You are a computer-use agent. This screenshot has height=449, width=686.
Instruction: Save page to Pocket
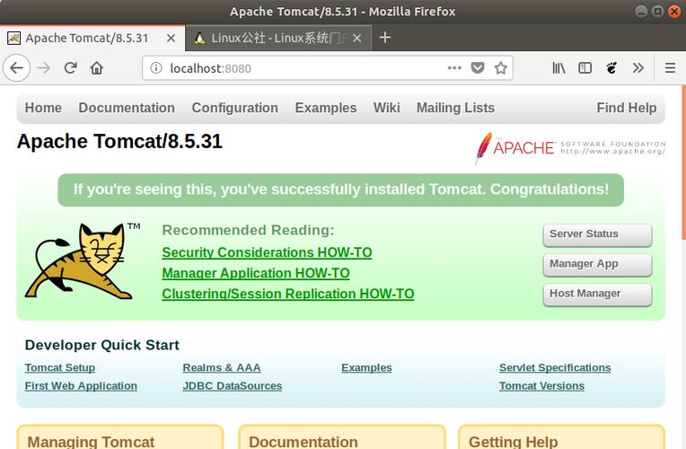[x=478, y=68]
